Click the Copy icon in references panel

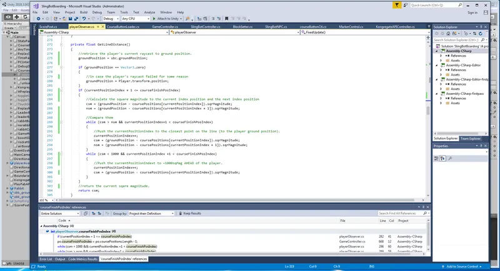click(x=86, y=214)
